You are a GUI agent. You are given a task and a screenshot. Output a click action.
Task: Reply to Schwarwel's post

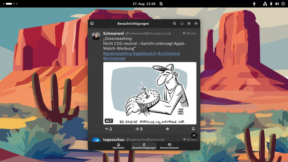[x=108, y=129]
